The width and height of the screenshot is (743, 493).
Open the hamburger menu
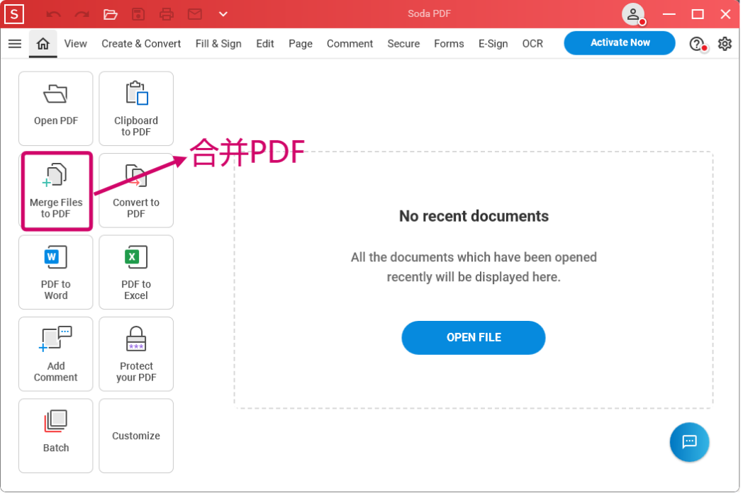point(15,43)
